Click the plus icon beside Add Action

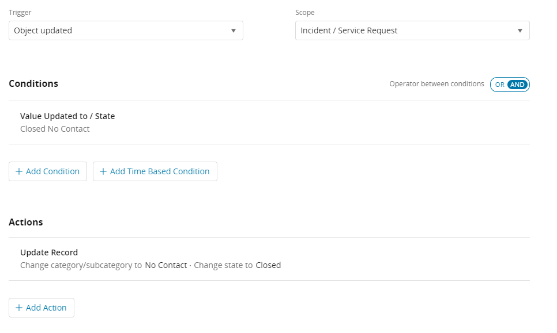[x=19, y=308]
